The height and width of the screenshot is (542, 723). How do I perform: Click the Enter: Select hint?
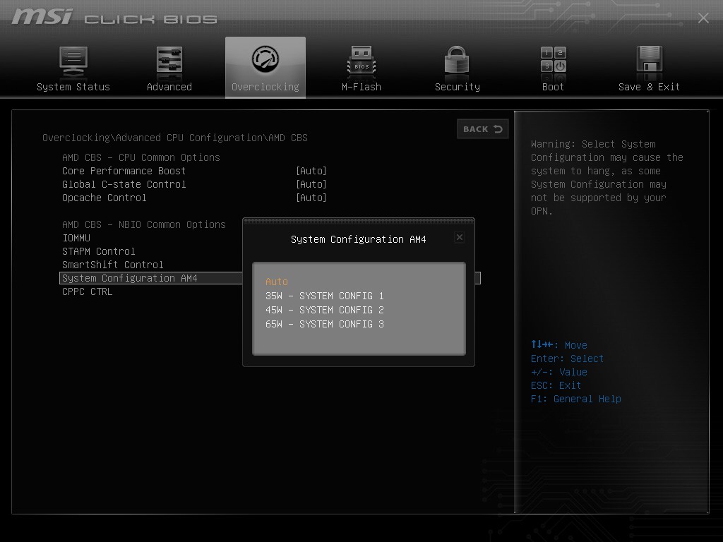click(567, 359)
